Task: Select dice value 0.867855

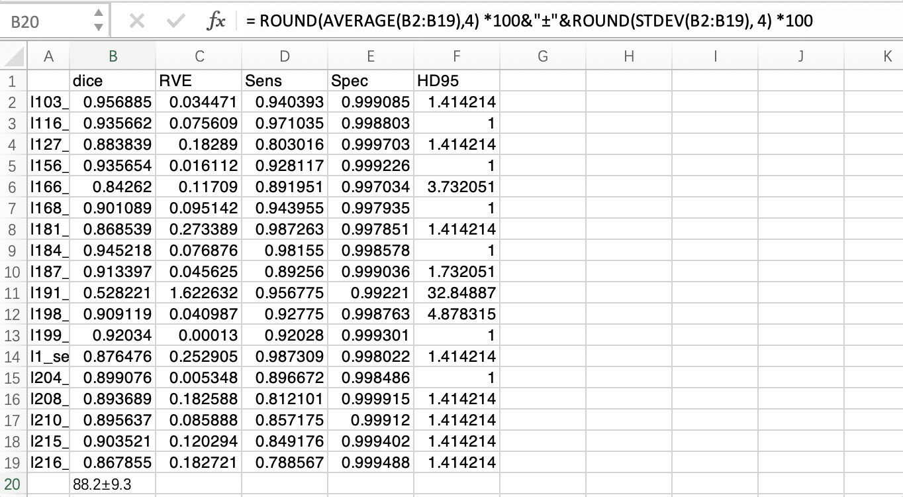Action: pyautogui.click(x=113, y=463)
